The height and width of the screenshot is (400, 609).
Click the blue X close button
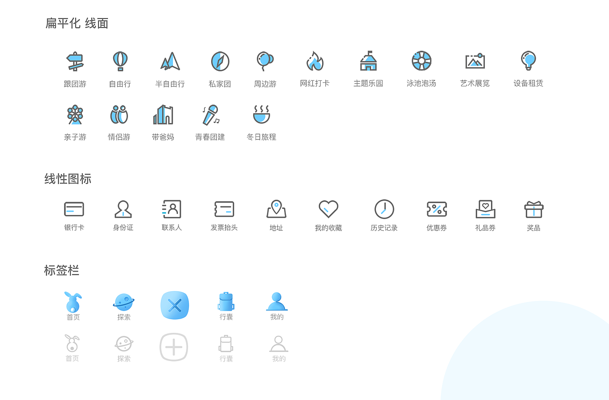coord(175,305)
